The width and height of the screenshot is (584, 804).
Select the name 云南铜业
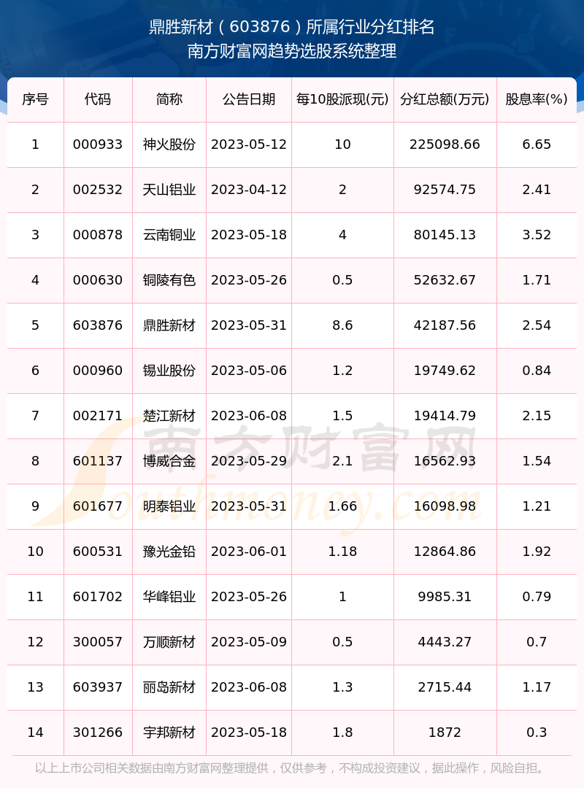(x=169, y=235)
